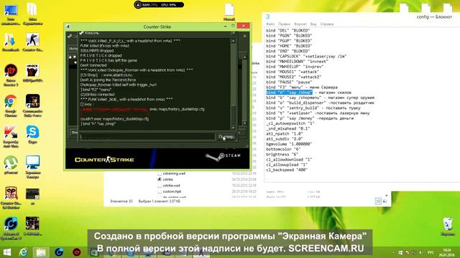
Task: Click the bind "o" "build_dispenser" line
Action: coord(320,102)
